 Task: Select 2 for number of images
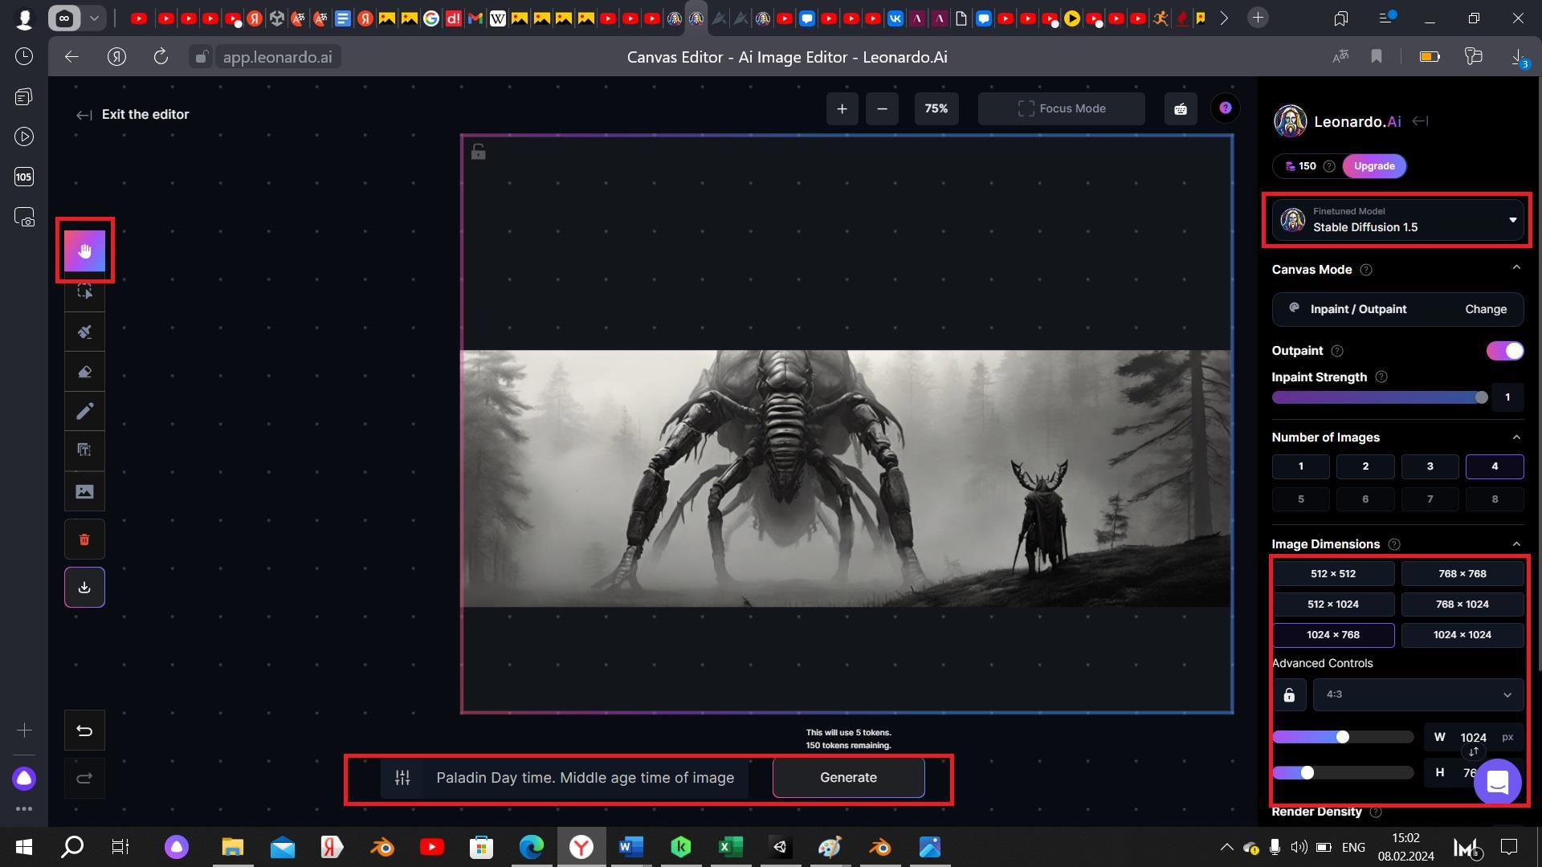(x=1365, y=466)
